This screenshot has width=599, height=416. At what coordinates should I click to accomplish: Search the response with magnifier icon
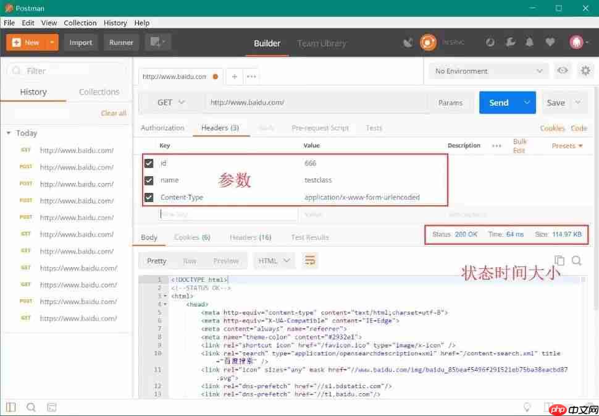pos(577,261)
